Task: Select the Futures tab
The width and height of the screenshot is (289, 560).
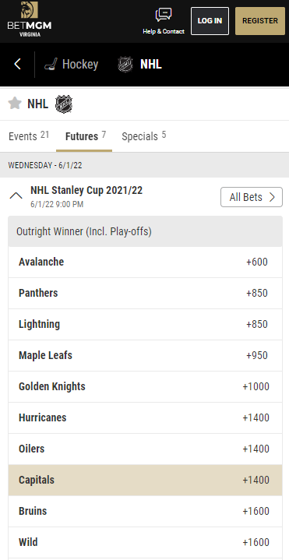Action: click(86, 136)
